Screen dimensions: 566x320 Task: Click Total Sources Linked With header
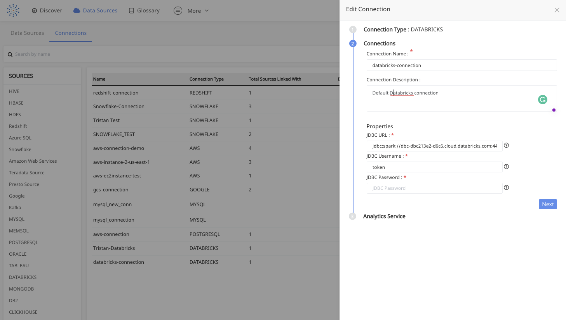pyautogui.click(x=275, y=79)
